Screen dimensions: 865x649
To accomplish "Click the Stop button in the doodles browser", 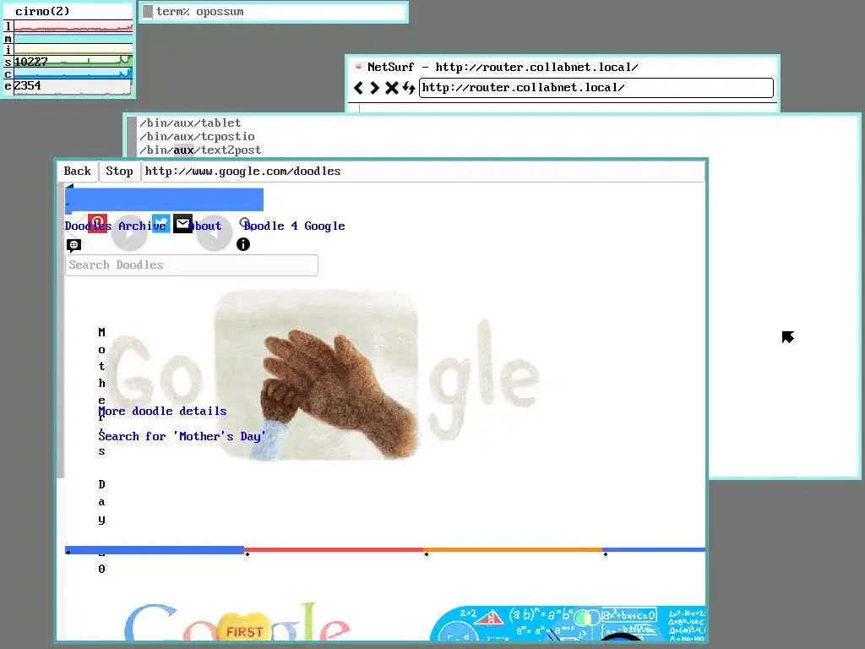I will coord(119,171).
